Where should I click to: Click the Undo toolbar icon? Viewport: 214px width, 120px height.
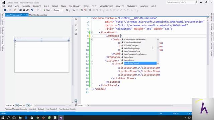click(x=32, y=10)
